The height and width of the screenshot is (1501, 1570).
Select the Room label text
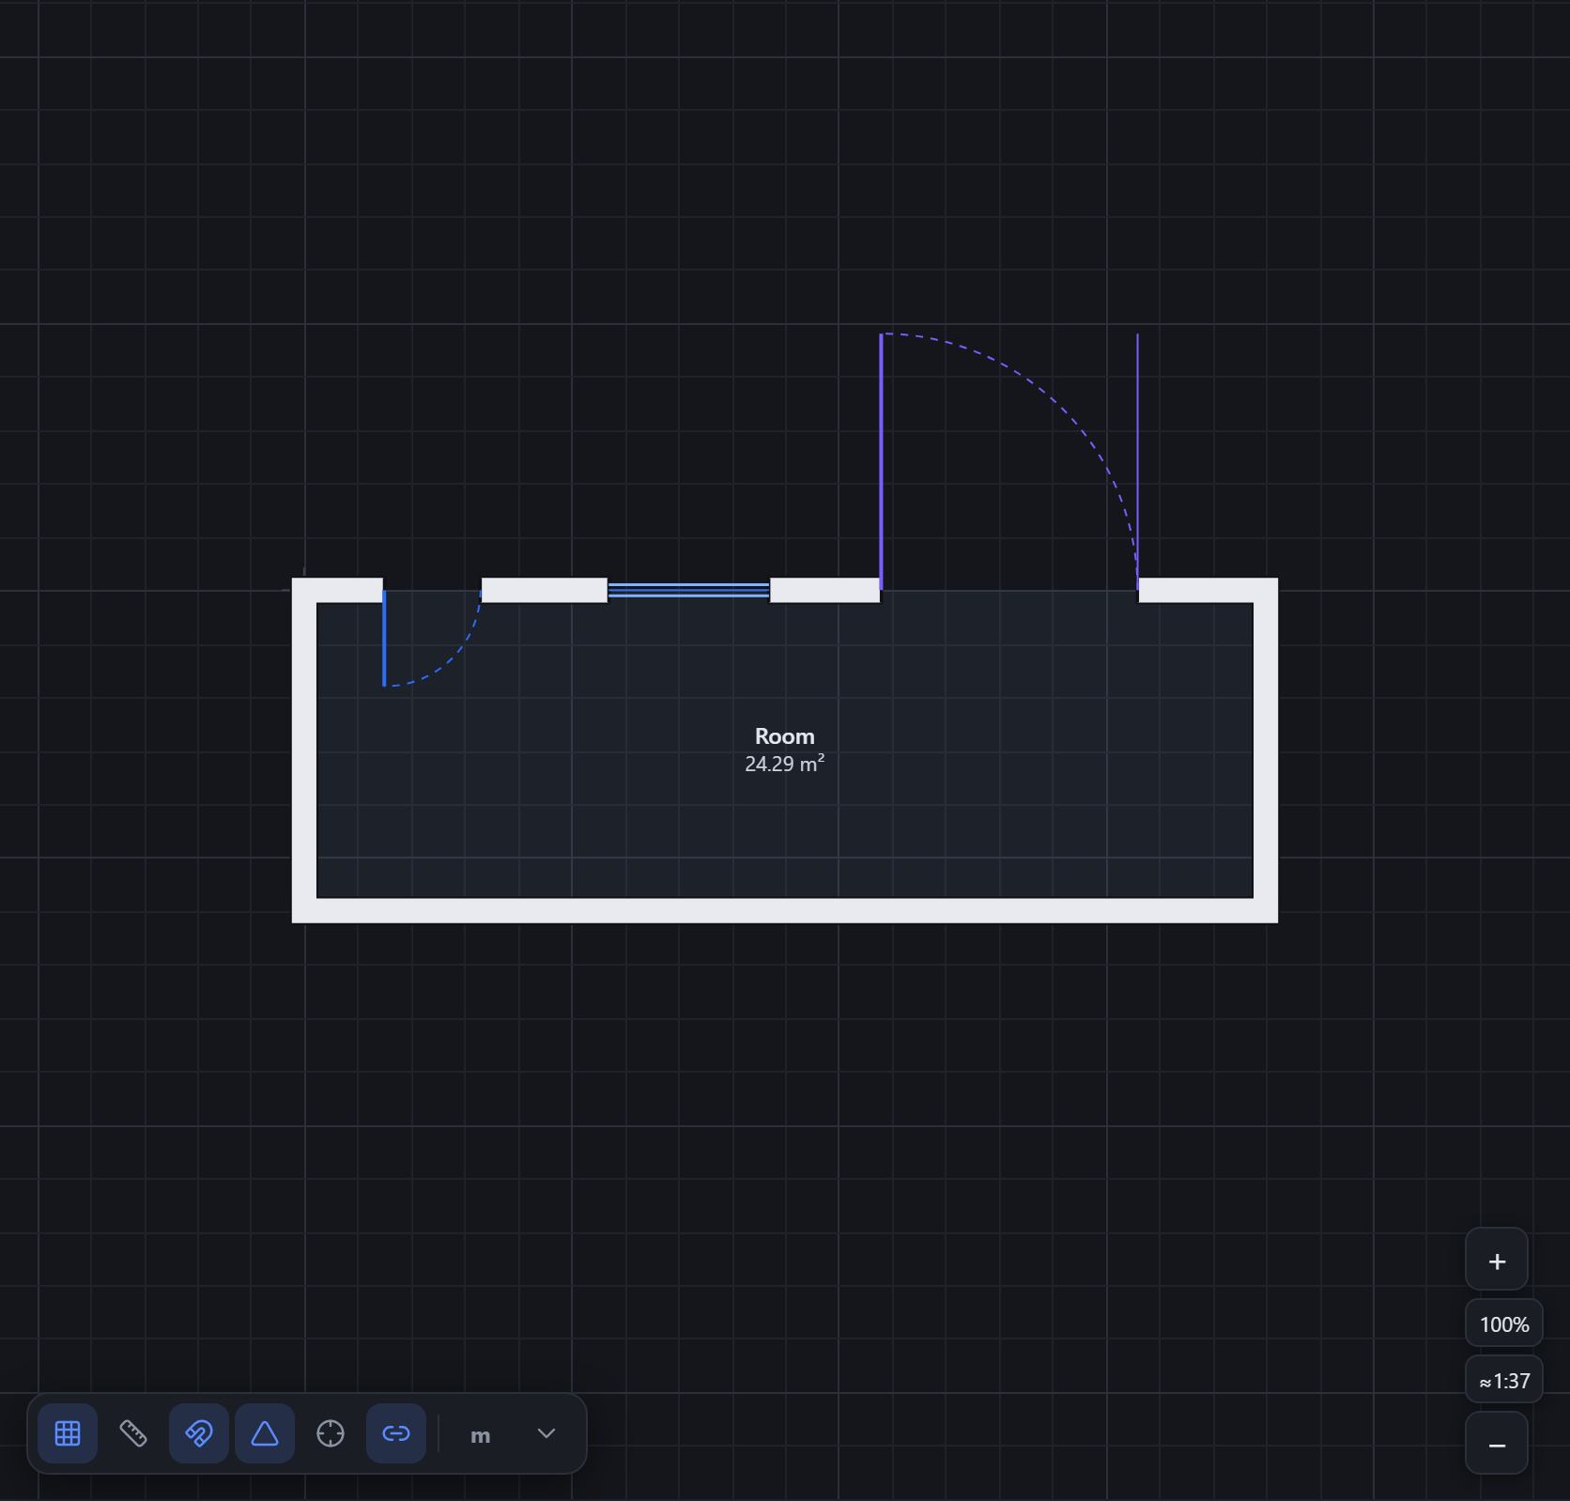785,736
